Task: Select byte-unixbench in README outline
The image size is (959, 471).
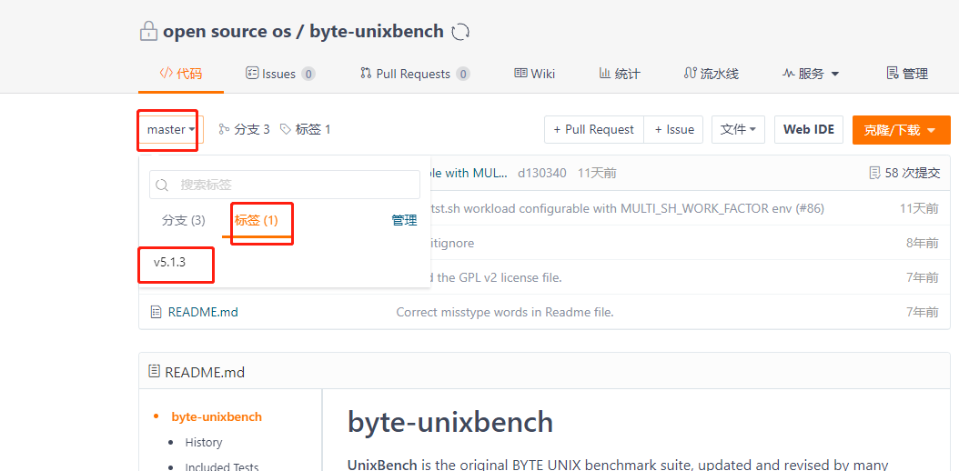Action: tap(217, 416)
